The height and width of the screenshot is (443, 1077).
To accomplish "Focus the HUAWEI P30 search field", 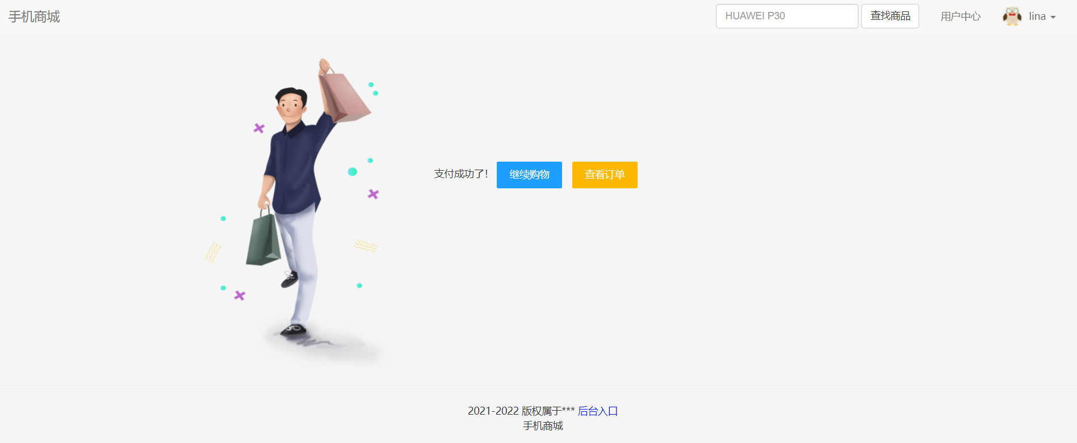I will pyautogui.click(x=787, y=16).
